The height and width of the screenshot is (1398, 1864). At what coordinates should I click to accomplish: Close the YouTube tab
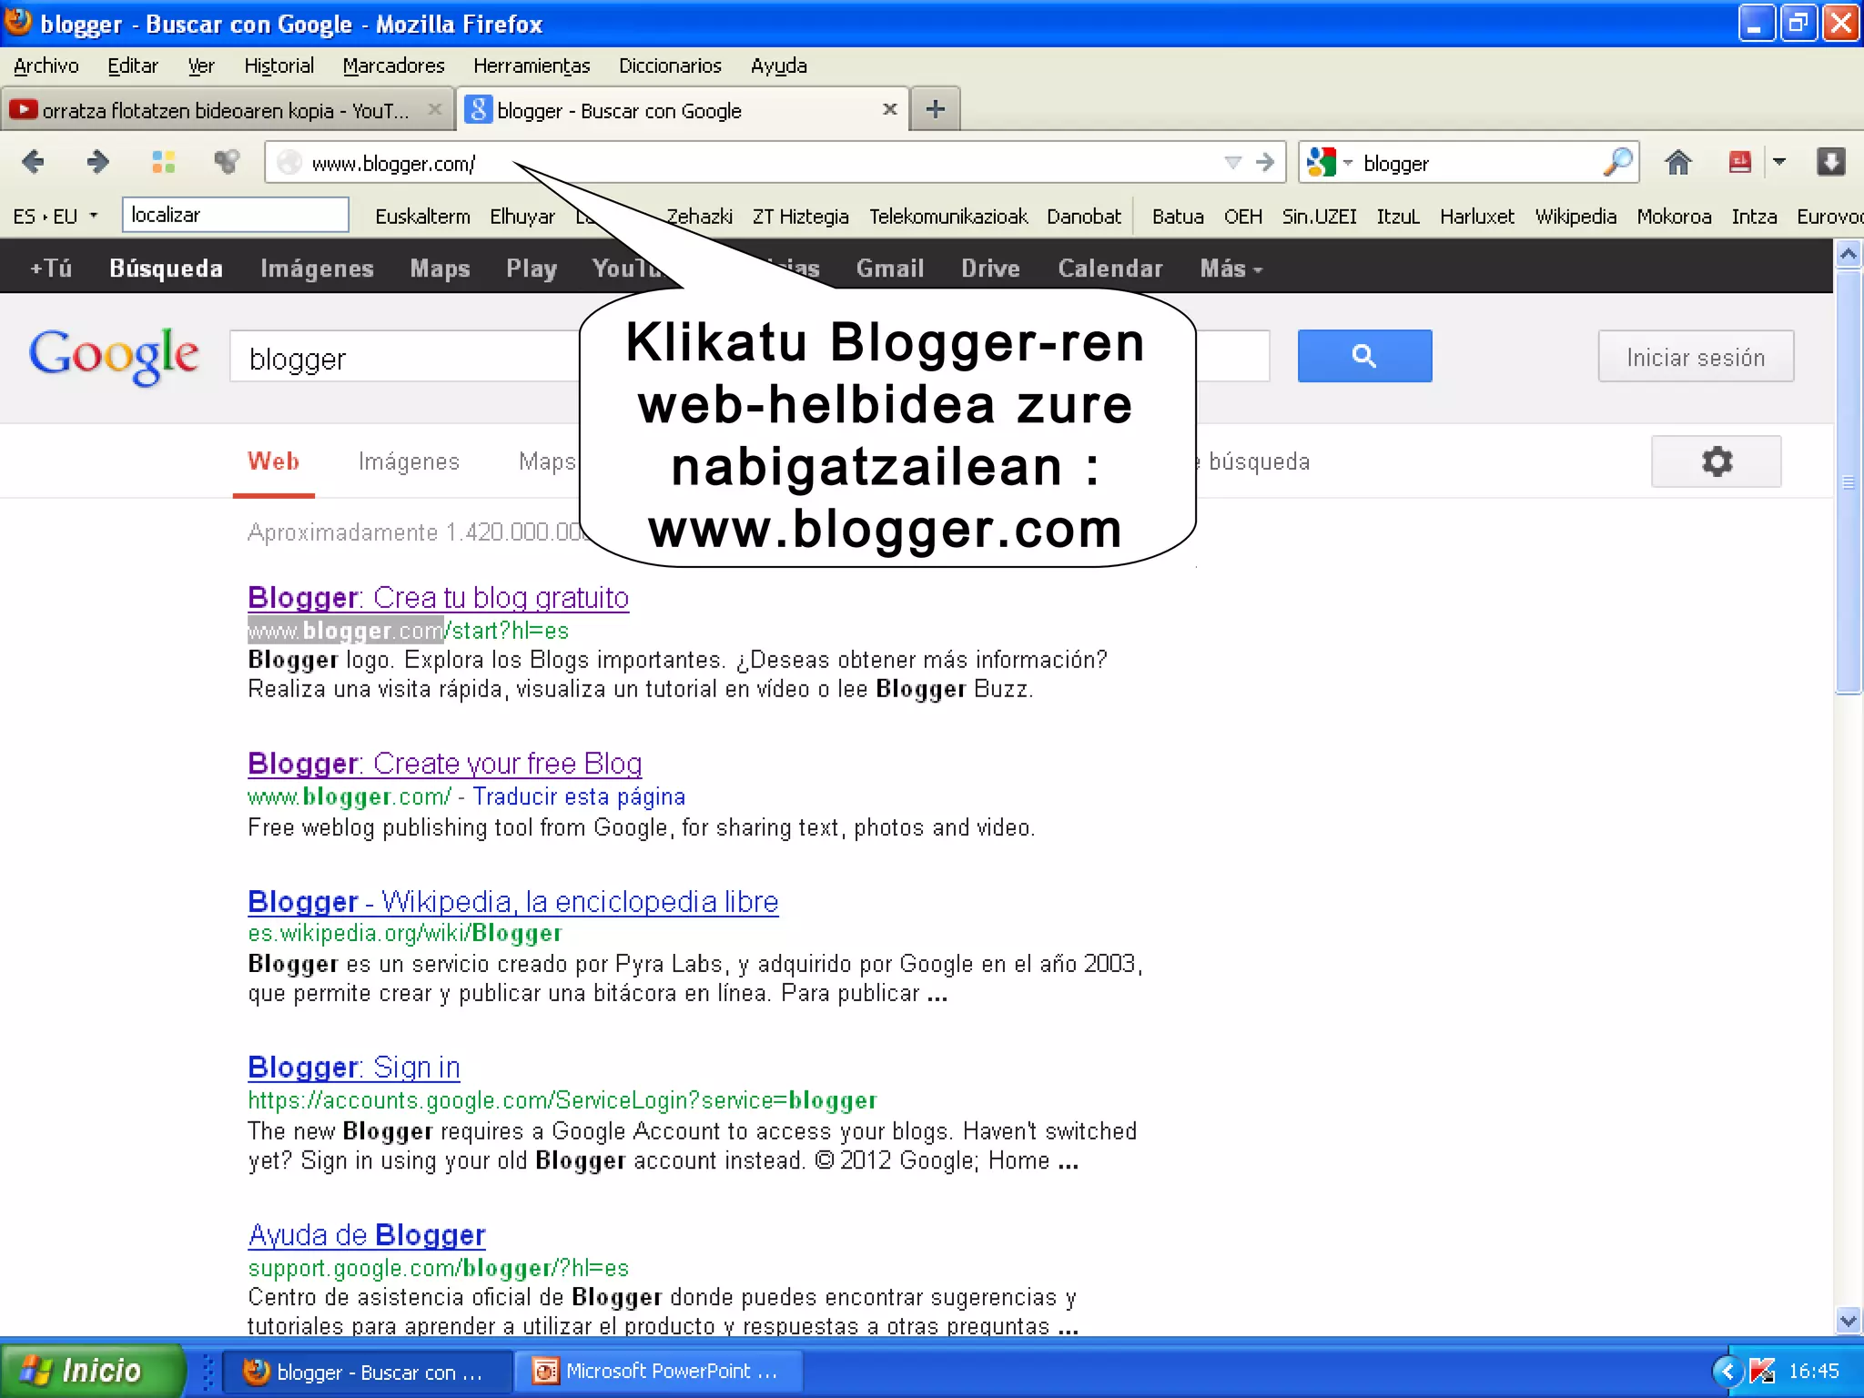435,110
